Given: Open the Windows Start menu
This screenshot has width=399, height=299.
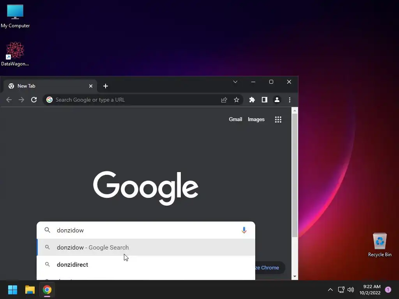Looking at the screenshot, I should coord(12,290).
